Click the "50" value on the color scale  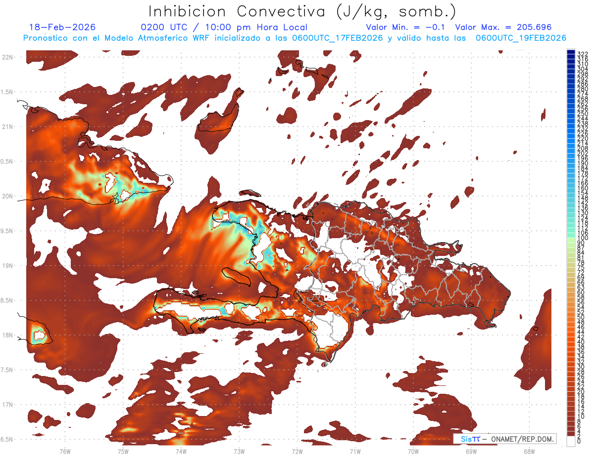pyautogui.click(x=581, y=317)
